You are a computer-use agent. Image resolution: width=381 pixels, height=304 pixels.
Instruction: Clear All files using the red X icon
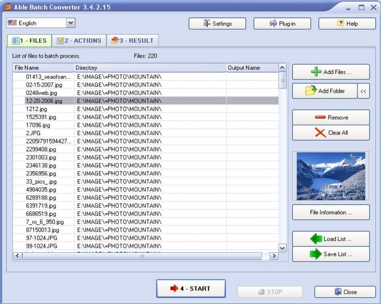click(x=330, y=133)
